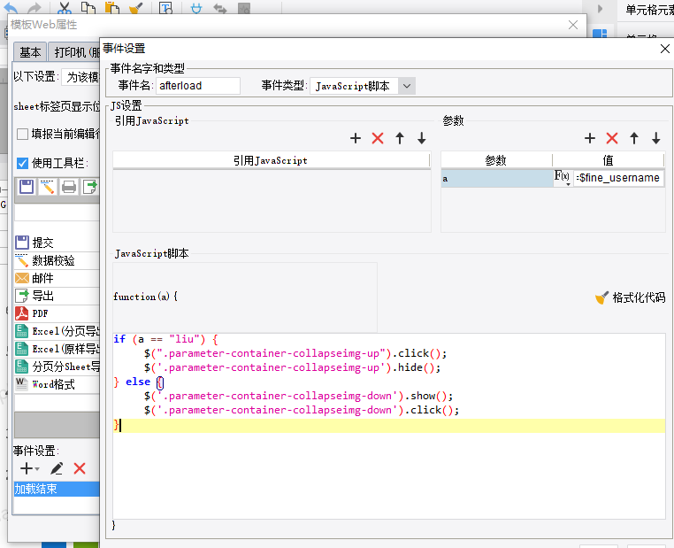Screen dimensions: 674x548
Task: Select parameter cell a
Action: pos(497,178)
